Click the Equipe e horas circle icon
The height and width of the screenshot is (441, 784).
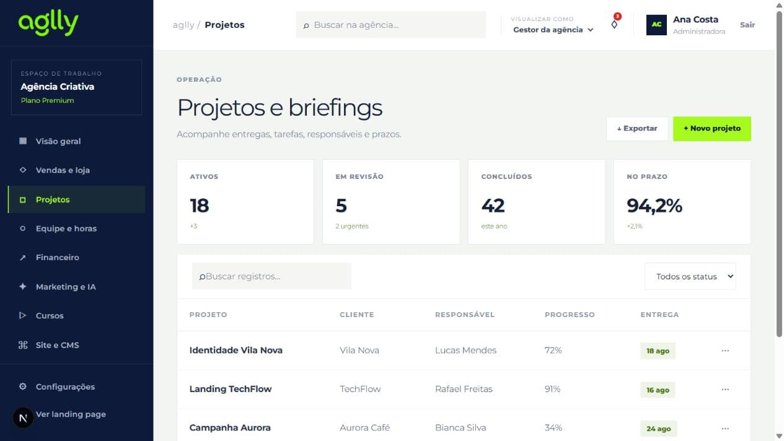tap(23, 229)
